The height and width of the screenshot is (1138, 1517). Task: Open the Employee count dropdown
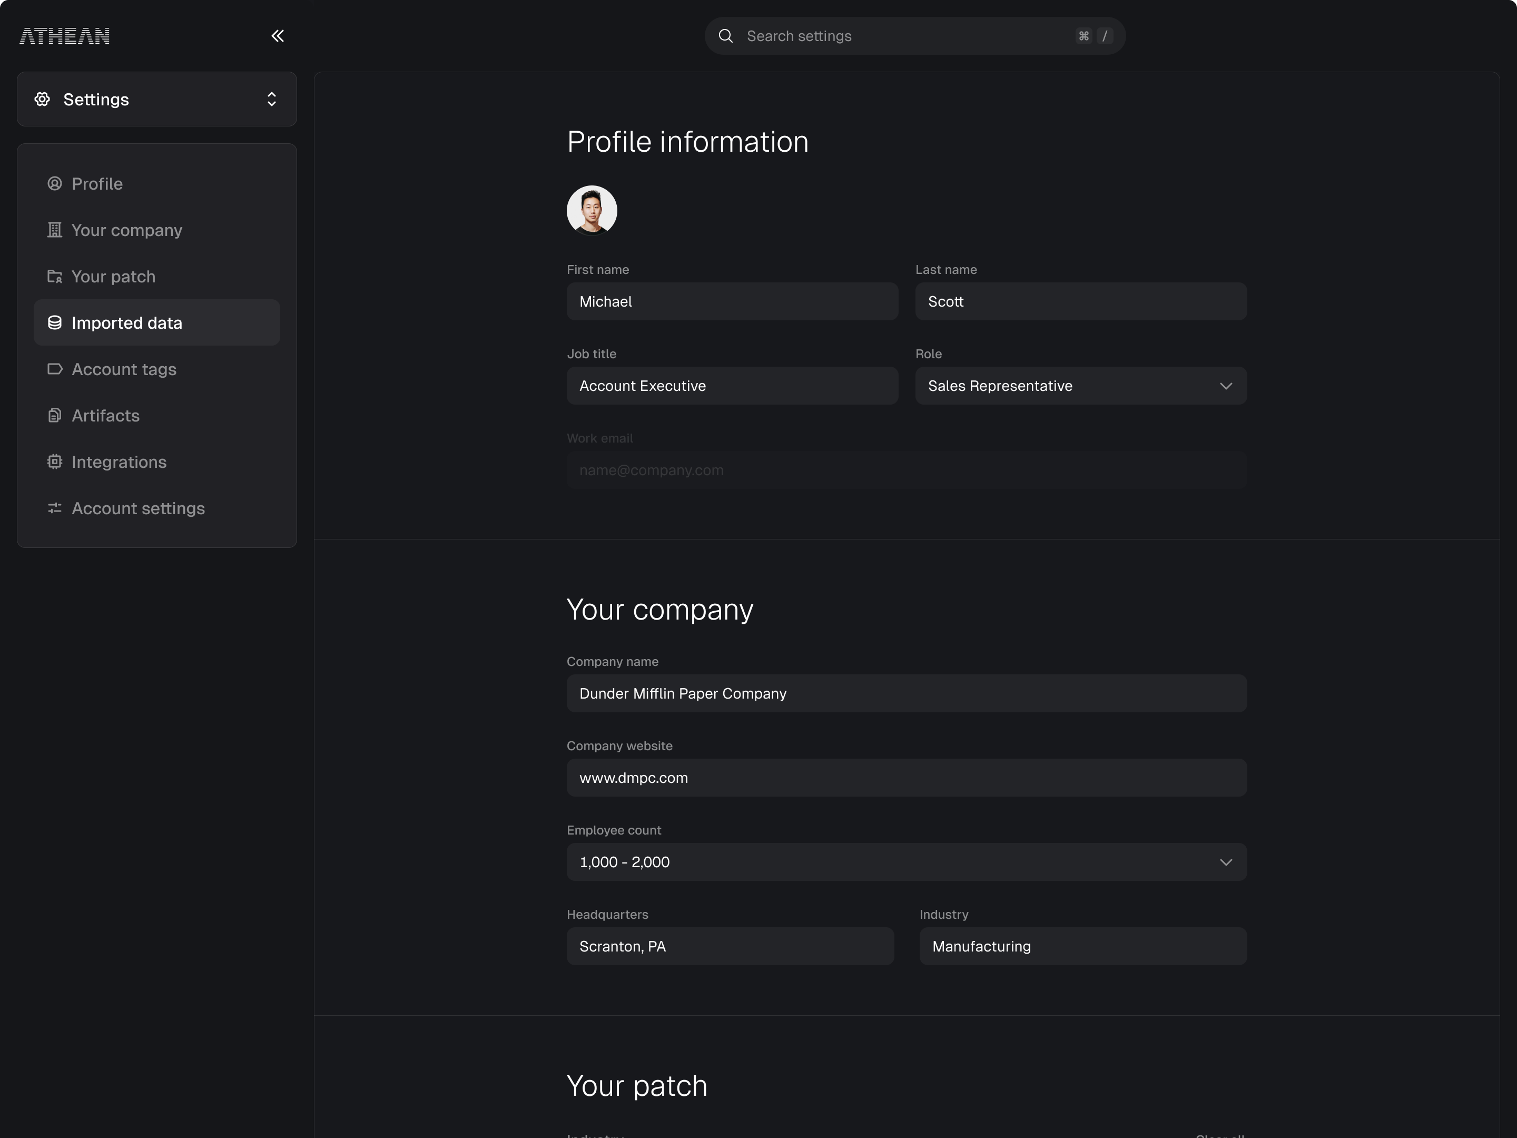(906, 861)
